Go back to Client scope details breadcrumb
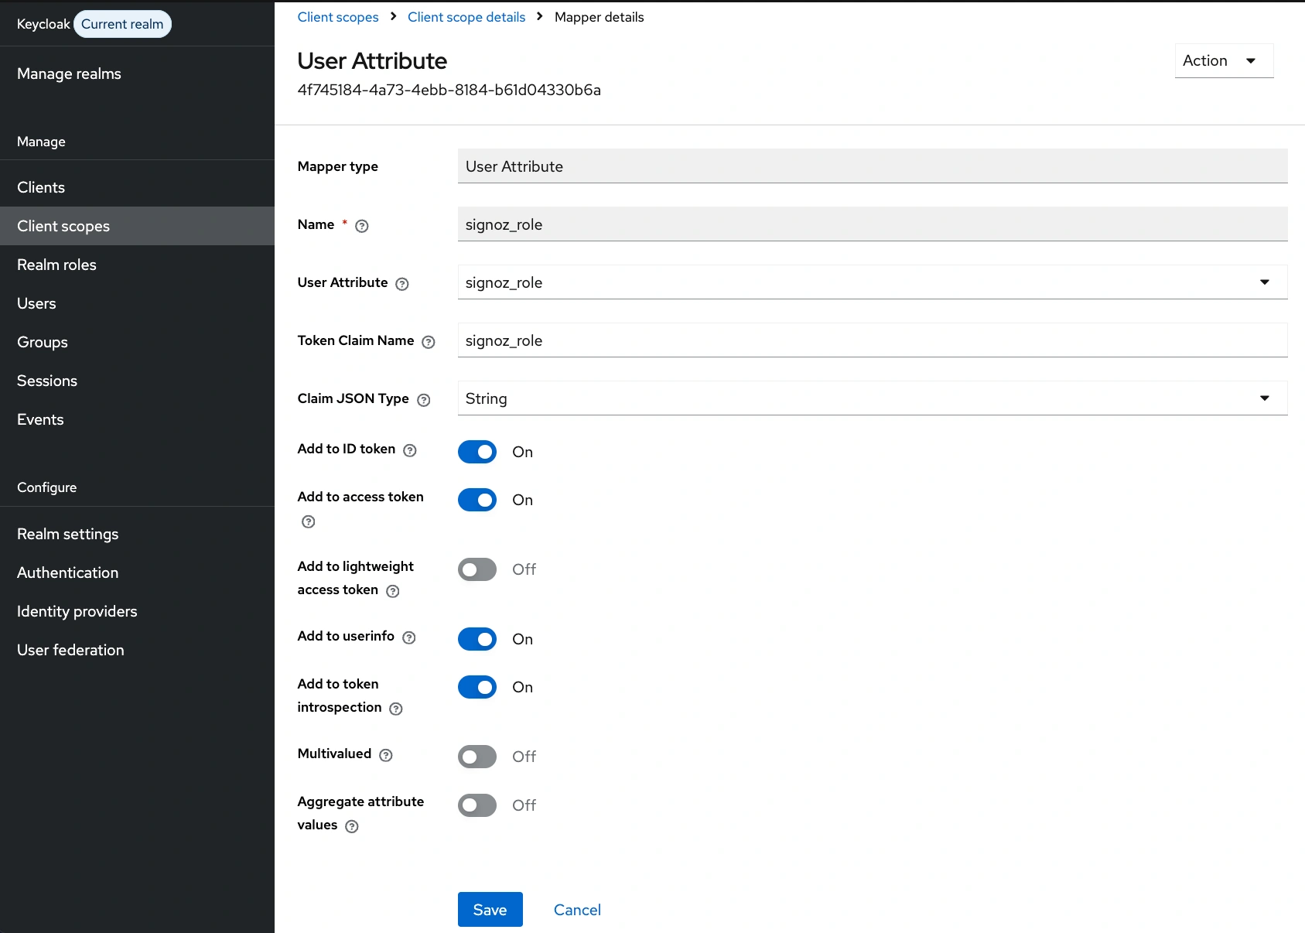Screen dimensions: 1305x933 (466, 17)
